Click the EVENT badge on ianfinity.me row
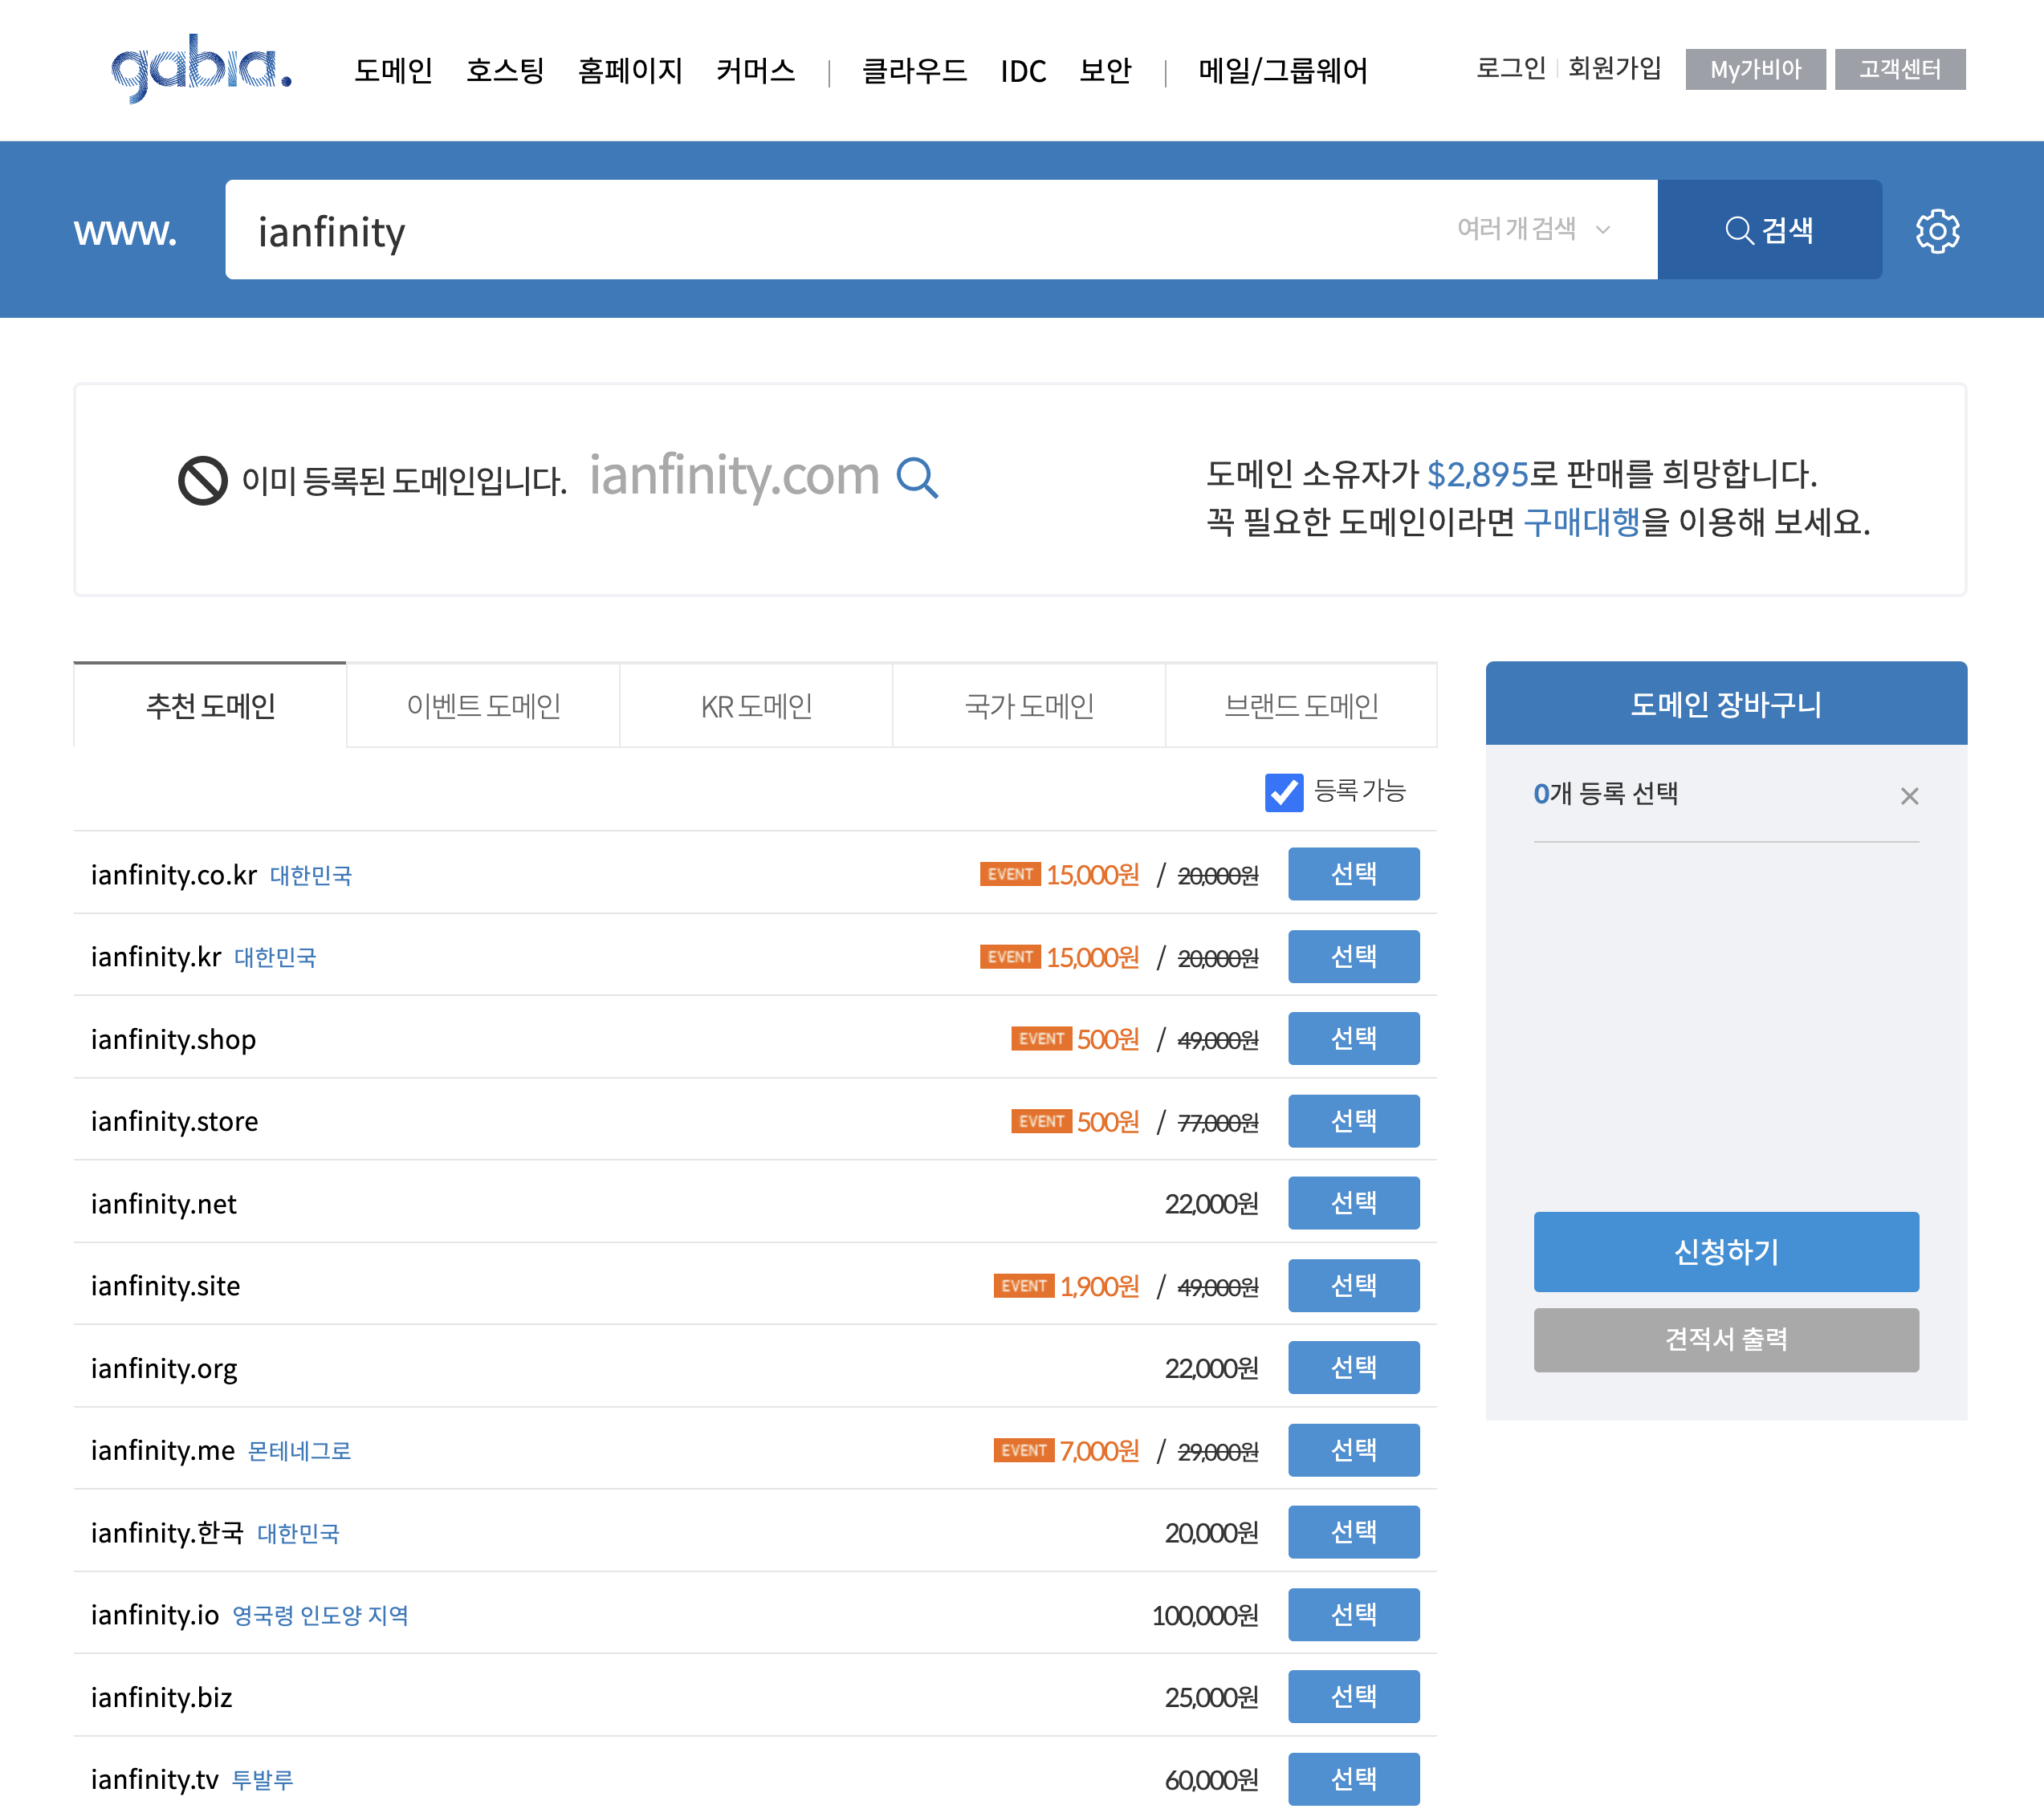The width and height of the screenshot is (2044, 1817). tap(1023, 1450)
